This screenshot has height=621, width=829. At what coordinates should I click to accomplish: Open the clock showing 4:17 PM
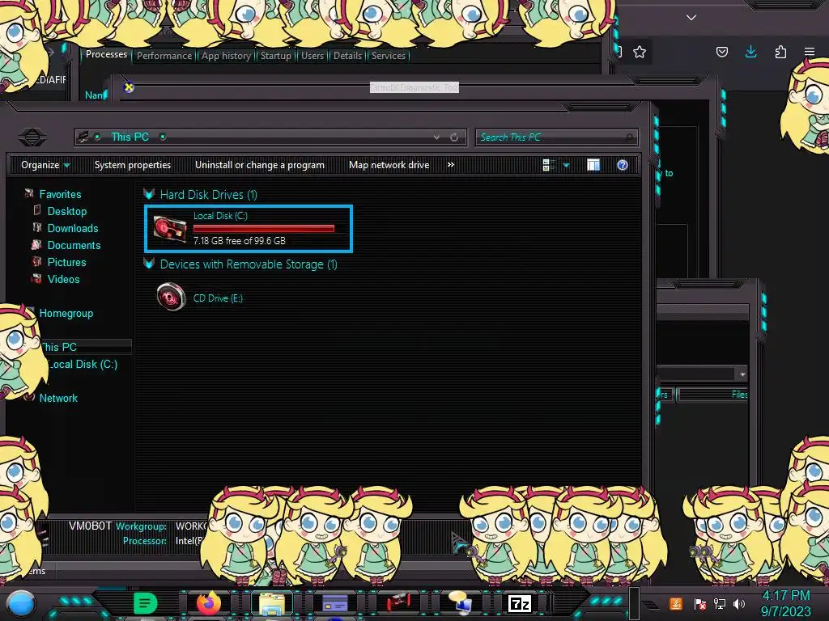[x=785, y=603]
